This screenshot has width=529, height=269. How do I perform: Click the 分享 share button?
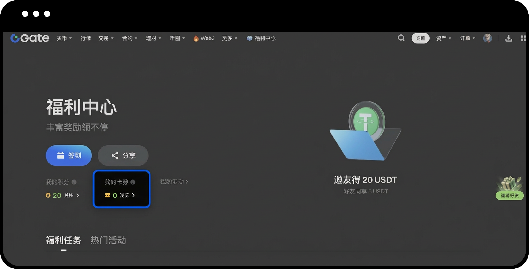pos(123,155)
